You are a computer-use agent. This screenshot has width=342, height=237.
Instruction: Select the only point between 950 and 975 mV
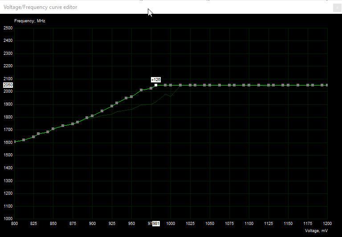[141, 90]
